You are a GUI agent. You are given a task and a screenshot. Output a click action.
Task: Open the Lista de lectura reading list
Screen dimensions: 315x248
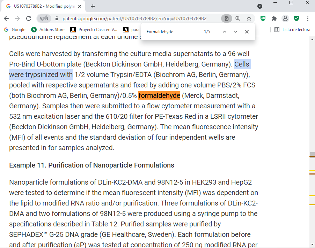coord(293,30)
